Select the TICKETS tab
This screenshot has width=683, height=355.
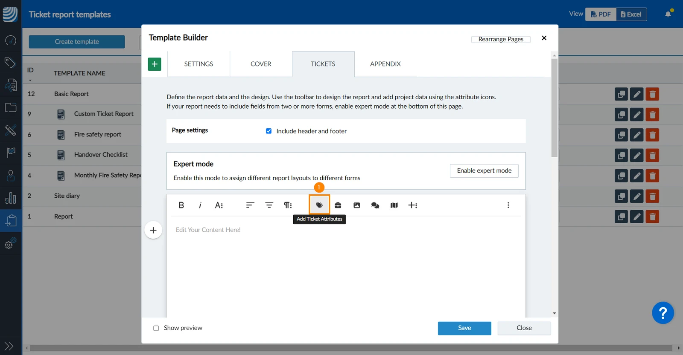(323, 64)
